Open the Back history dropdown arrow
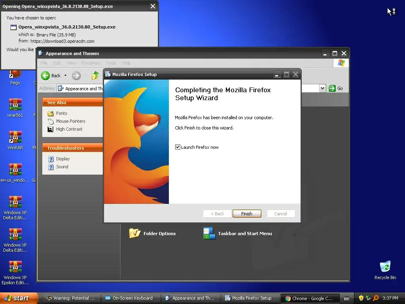This screenshot has height=304, width=405. [65, 76]
